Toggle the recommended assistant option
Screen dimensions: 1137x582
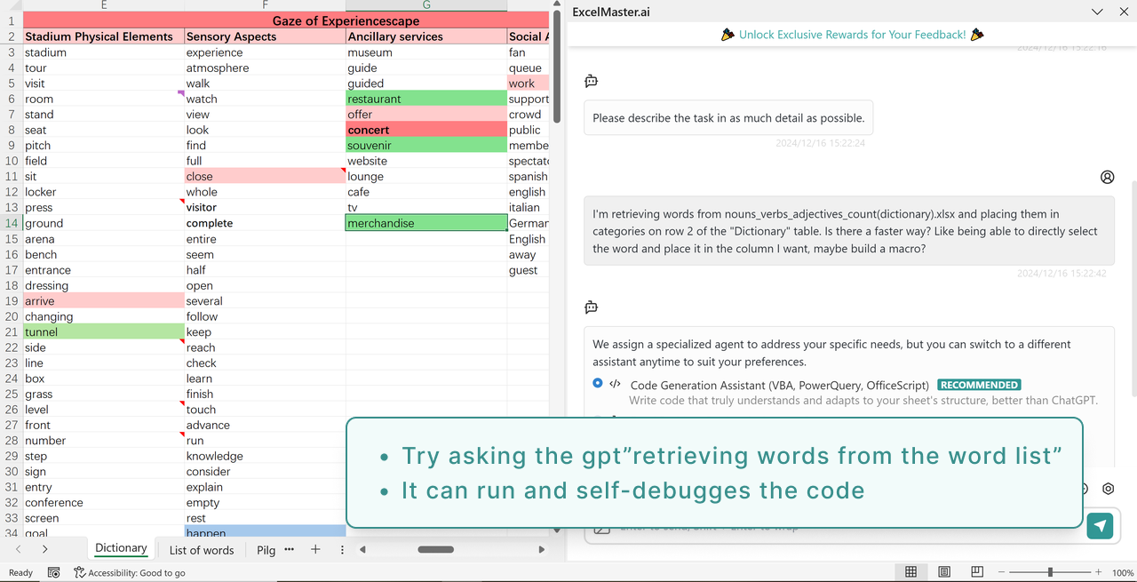click(978, 385)
